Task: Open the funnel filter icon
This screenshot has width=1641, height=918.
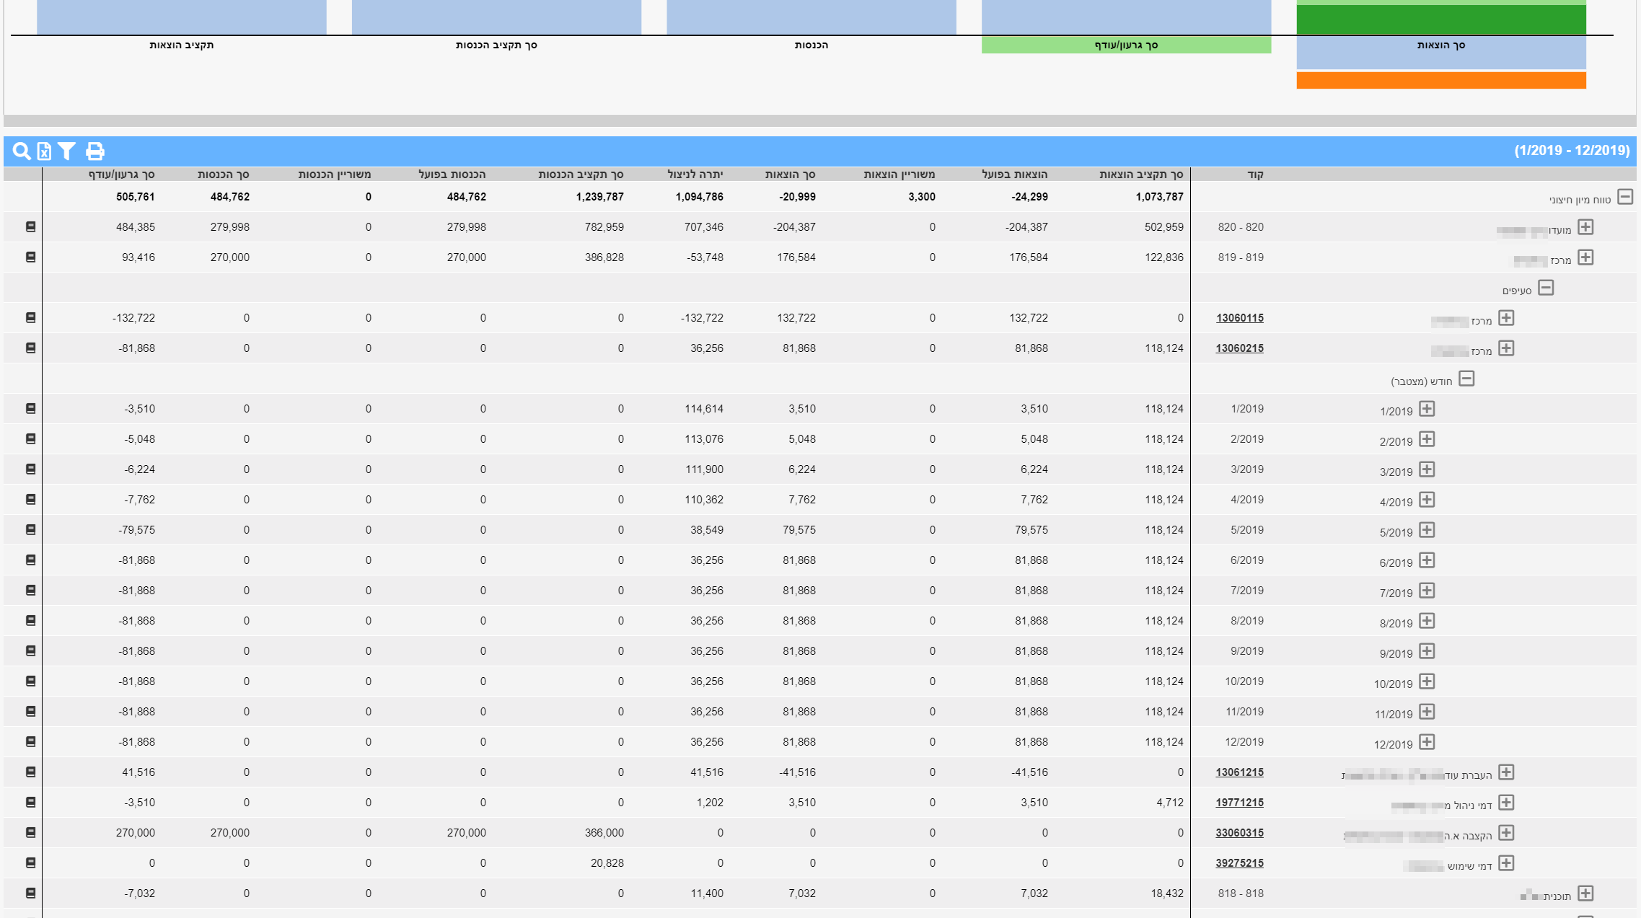Action: [67, 151]
